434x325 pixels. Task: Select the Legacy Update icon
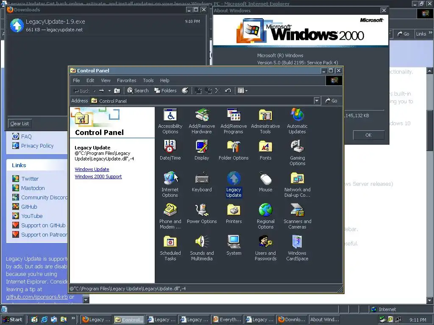[x=234, y=185]
